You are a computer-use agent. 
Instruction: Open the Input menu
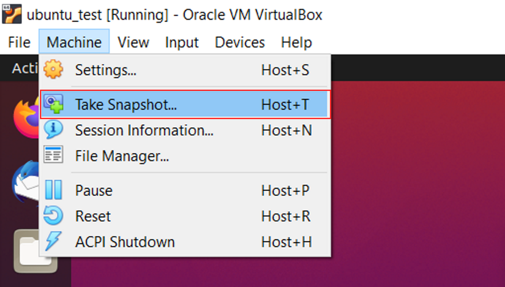(182, 42)
